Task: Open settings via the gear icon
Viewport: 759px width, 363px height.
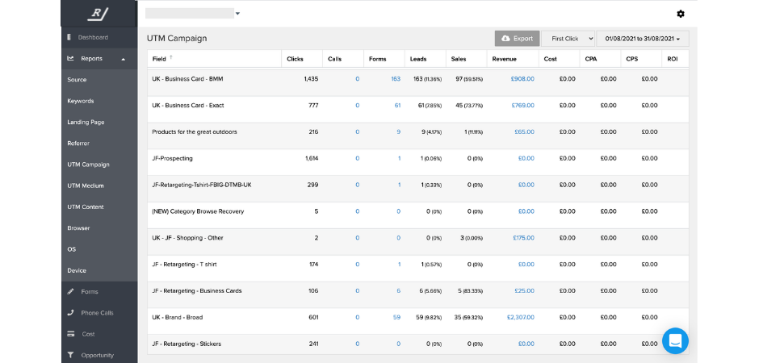Action: [681, 14]
